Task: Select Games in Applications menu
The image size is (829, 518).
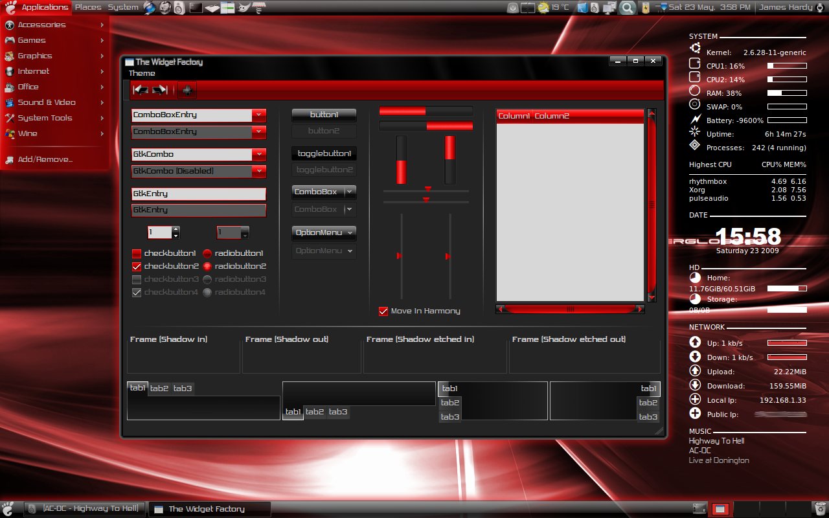Action: (54, 40)
